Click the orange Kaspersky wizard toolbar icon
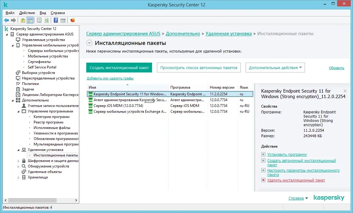 (72, 20)
